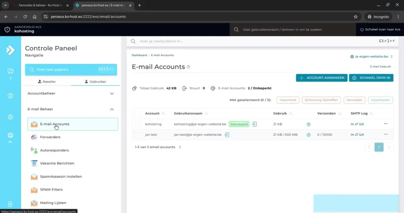Open the settings gear in left sidebar
404x213 pixels.
coord(10,117)
